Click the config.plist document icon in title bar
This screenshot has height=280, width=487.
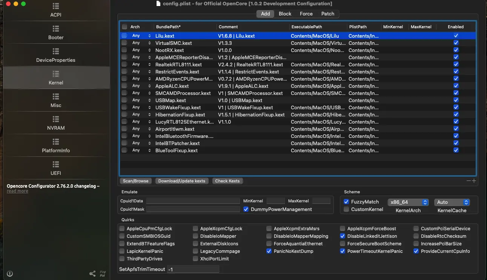click(158, 3)
